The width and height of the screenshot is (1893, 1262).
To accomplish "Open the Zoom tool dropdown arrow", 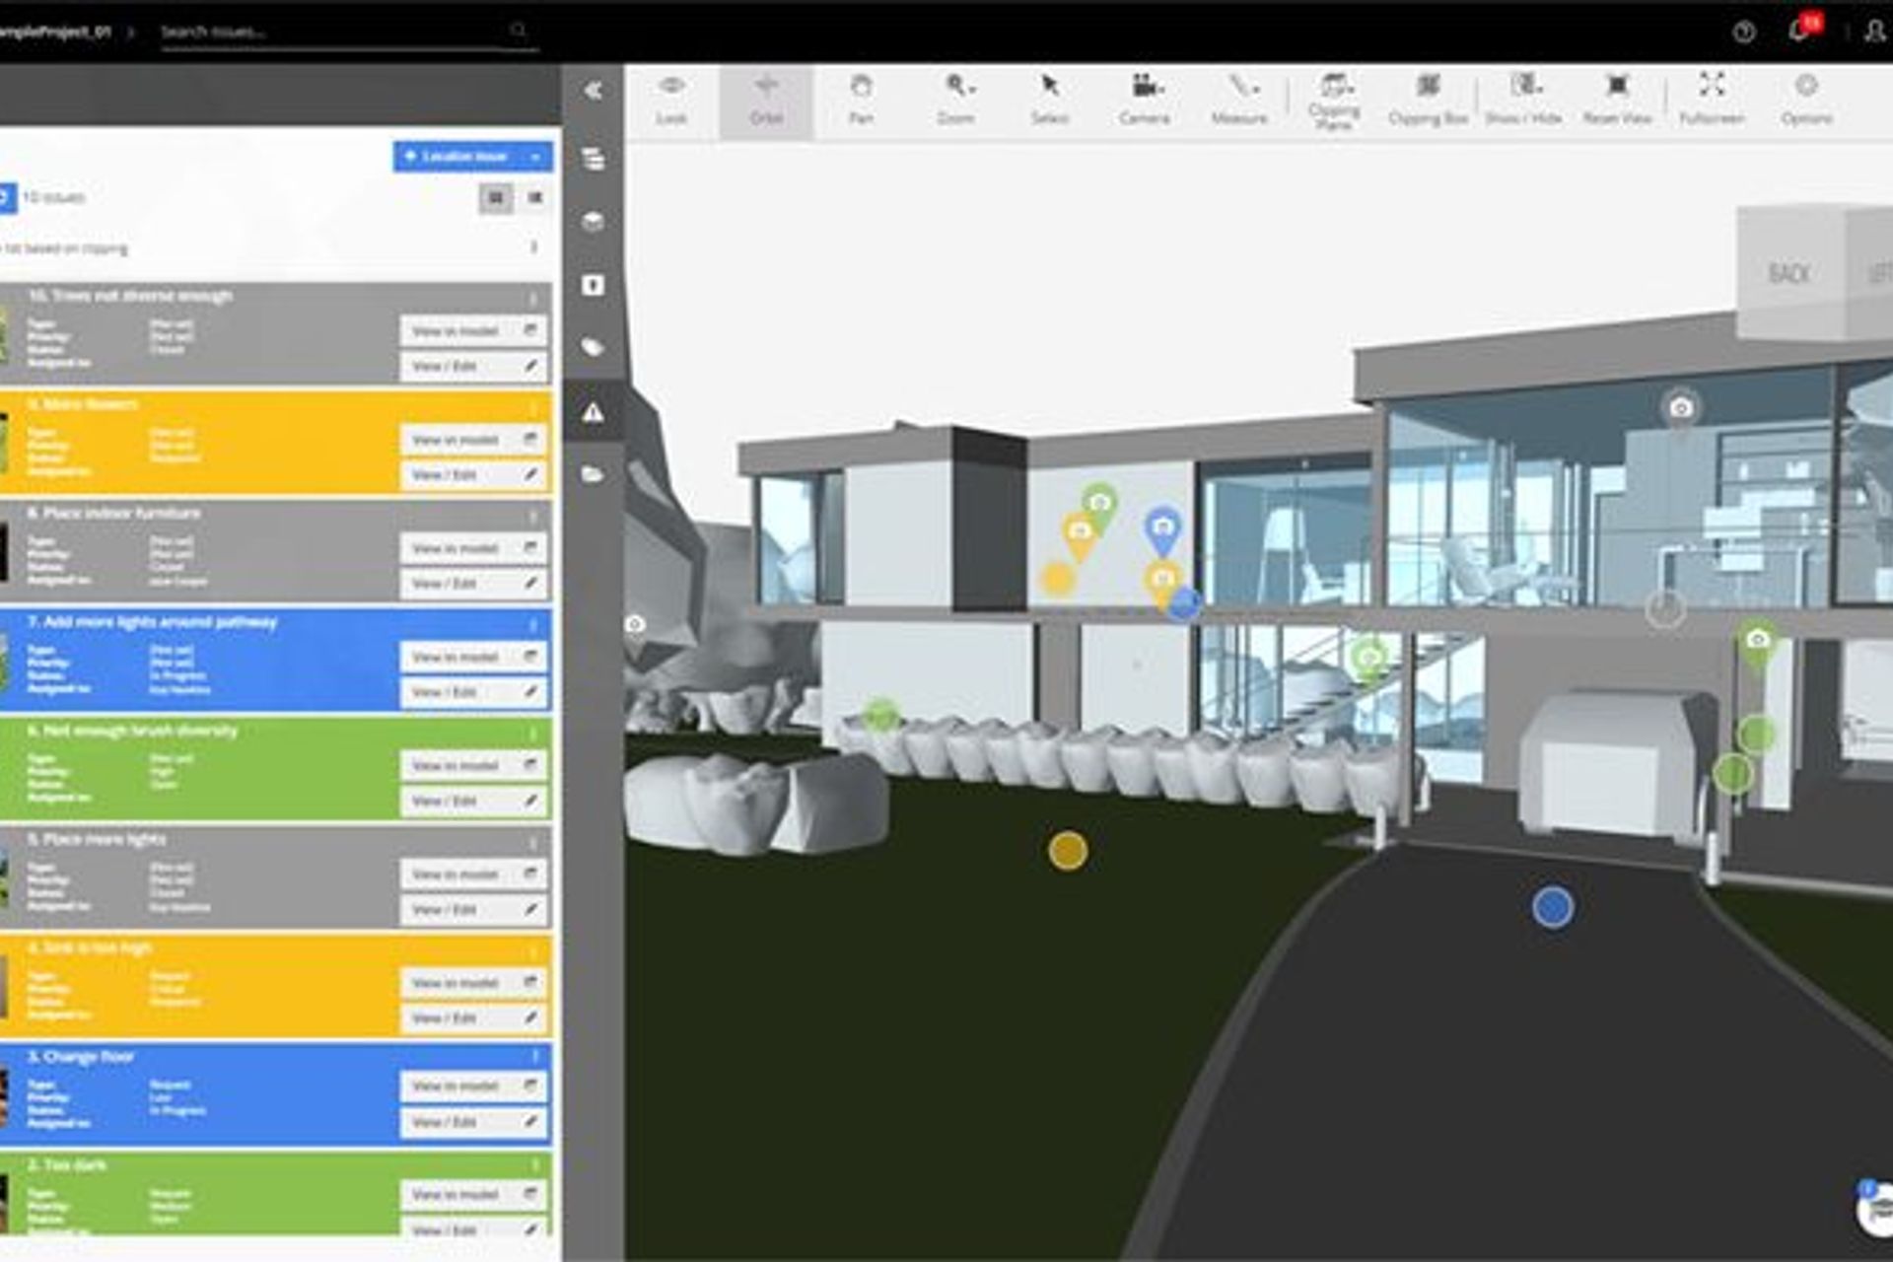I will tap(970, 88).
